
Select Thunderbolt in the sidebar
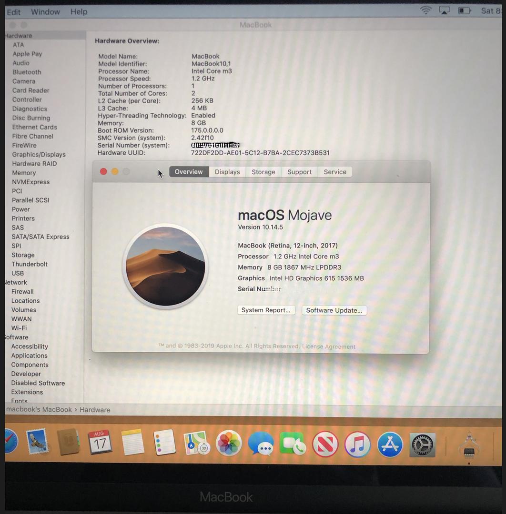coord(30,264)
